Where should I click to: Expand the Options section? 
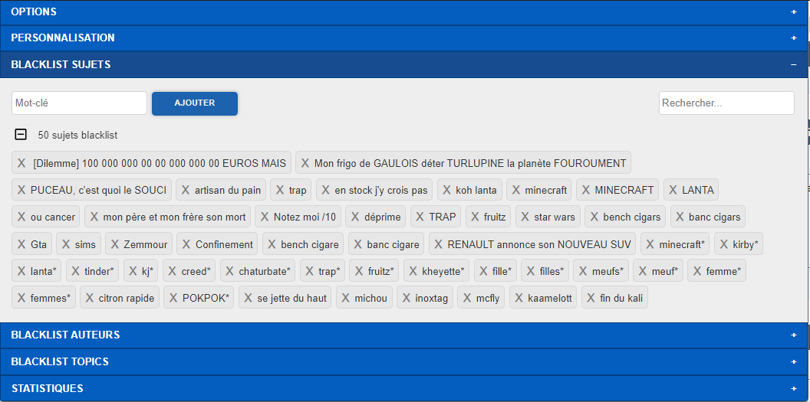tap(794, 12)
